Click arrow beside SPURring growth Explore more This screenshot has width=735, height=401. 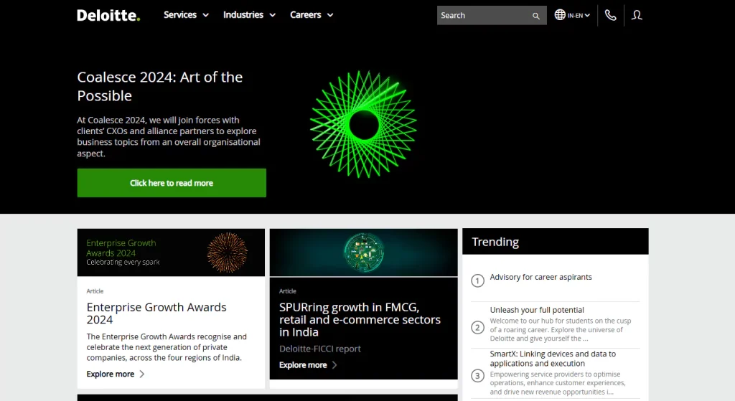pyautogui.click(x=334, y=365)
